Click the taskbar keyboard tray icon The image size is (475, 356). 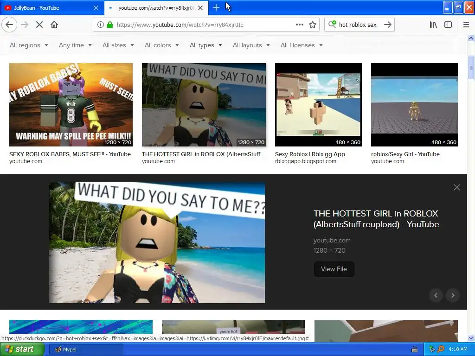415,350
